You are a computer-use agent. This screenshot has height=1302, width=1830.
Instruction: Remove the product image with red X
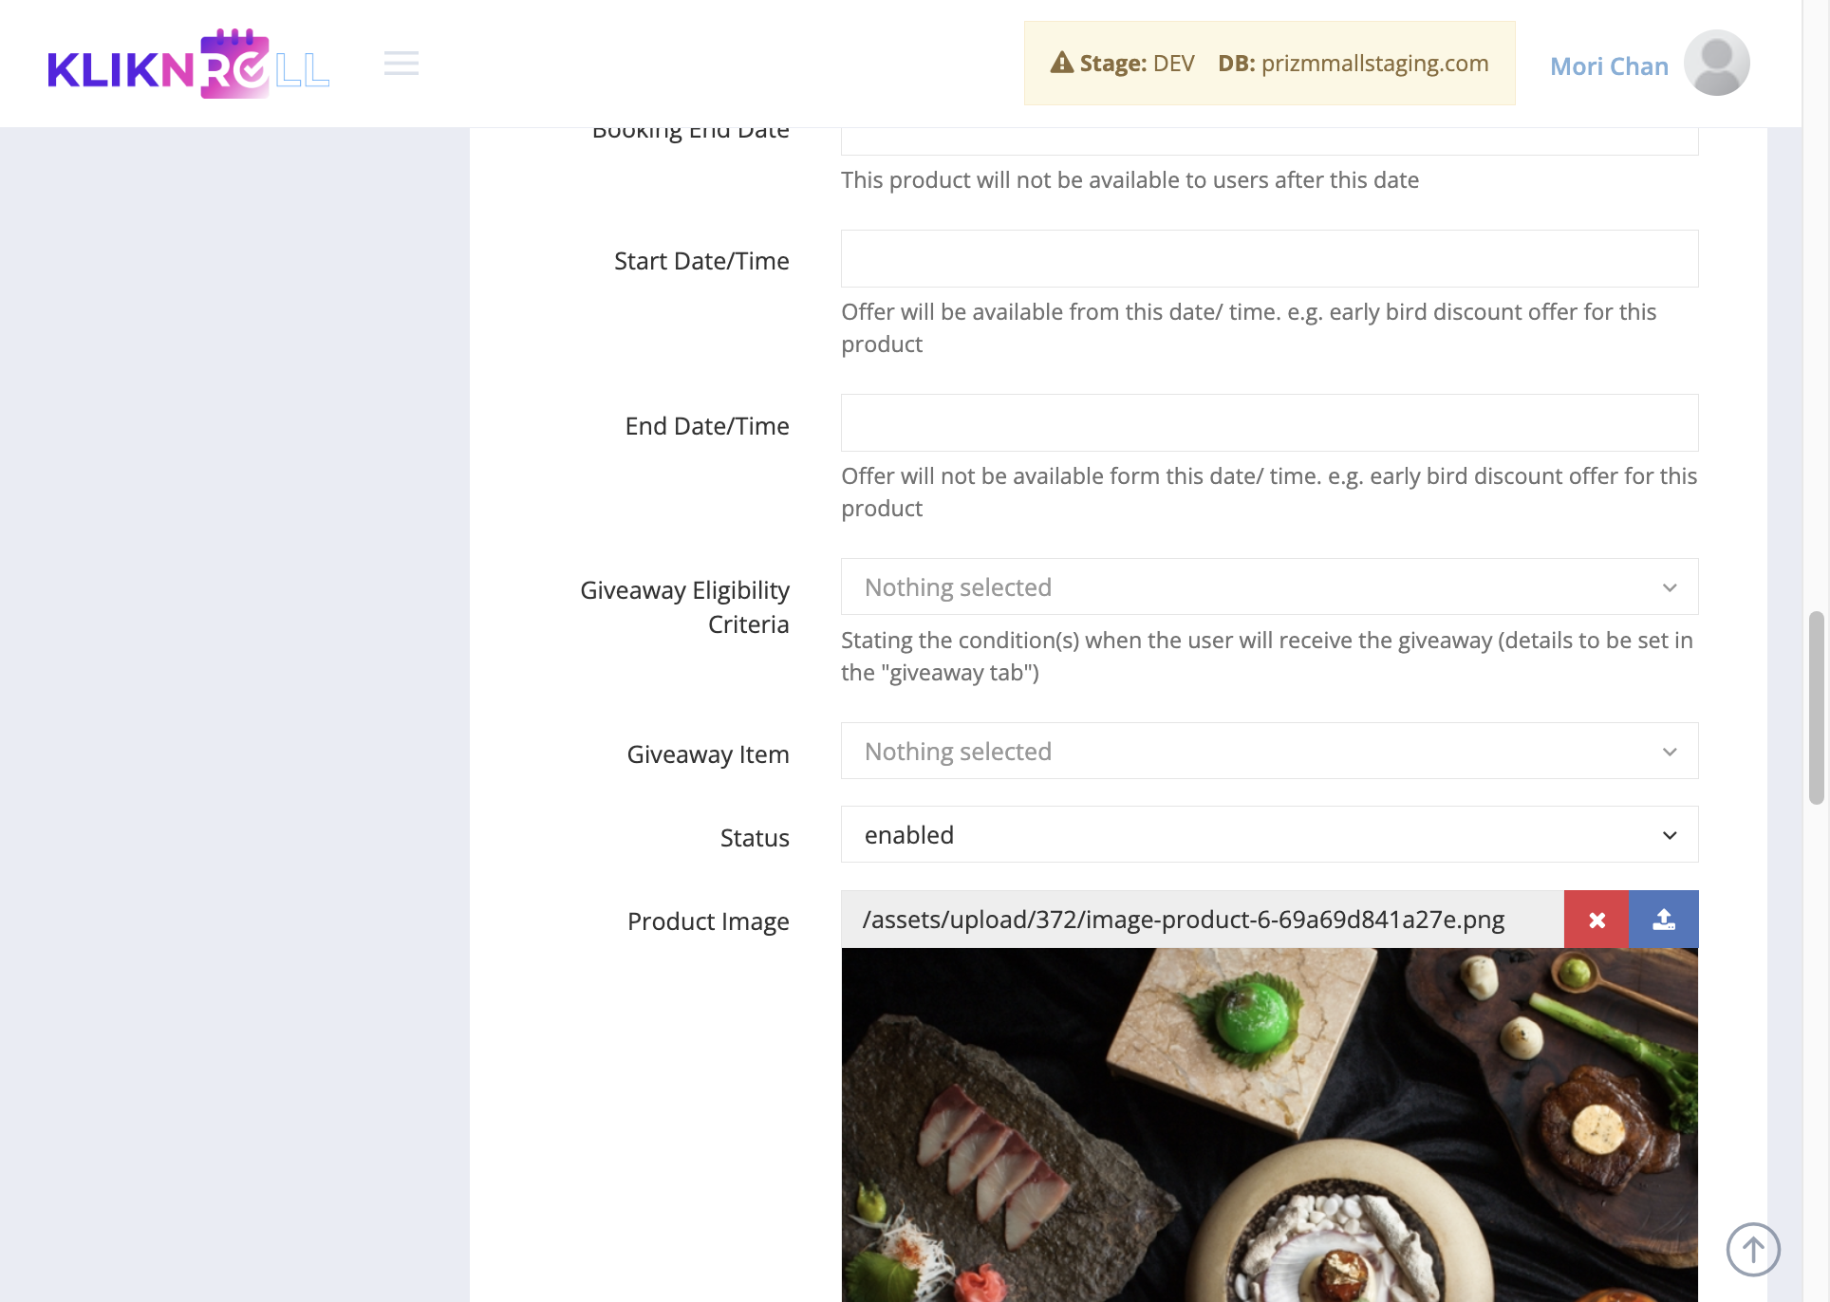[x=1597, y=920]
